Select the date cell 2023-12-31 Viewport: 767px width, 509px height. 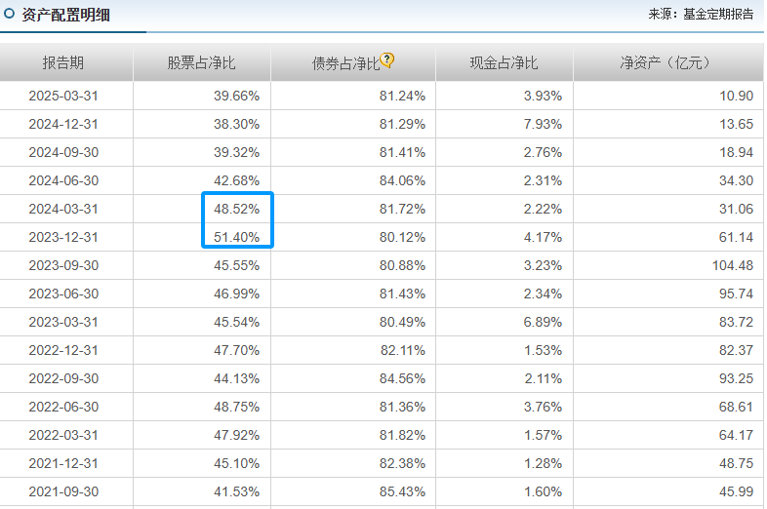click(63, 238)
